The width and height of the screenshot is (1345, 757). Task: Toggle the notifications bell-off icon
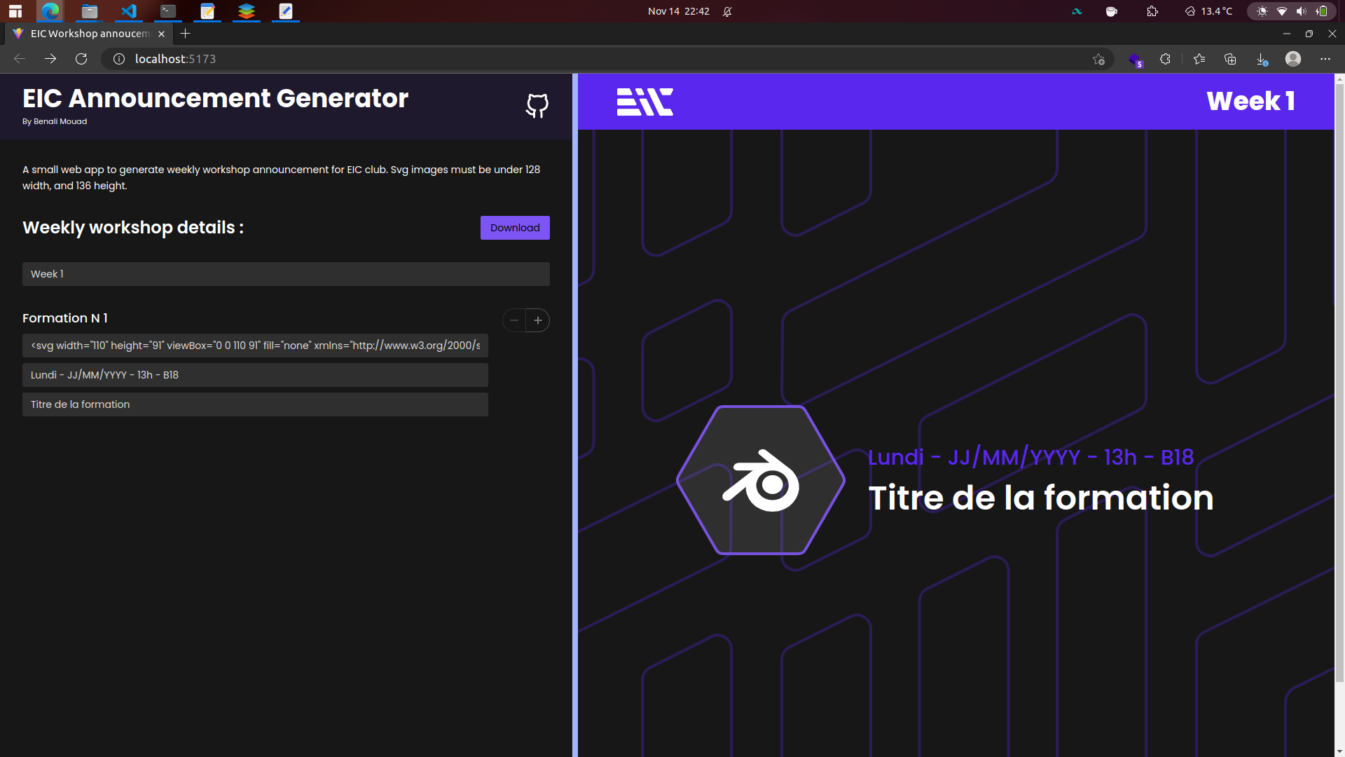pos(727,11)
